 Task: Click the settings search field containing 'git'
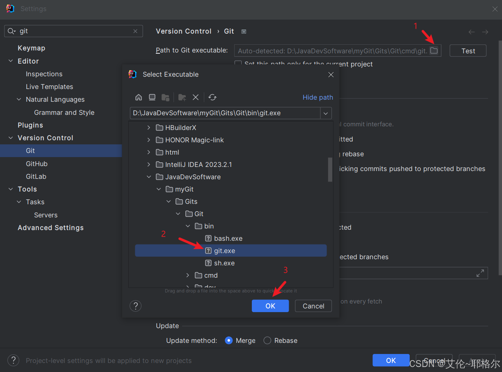tap(74, 31)
